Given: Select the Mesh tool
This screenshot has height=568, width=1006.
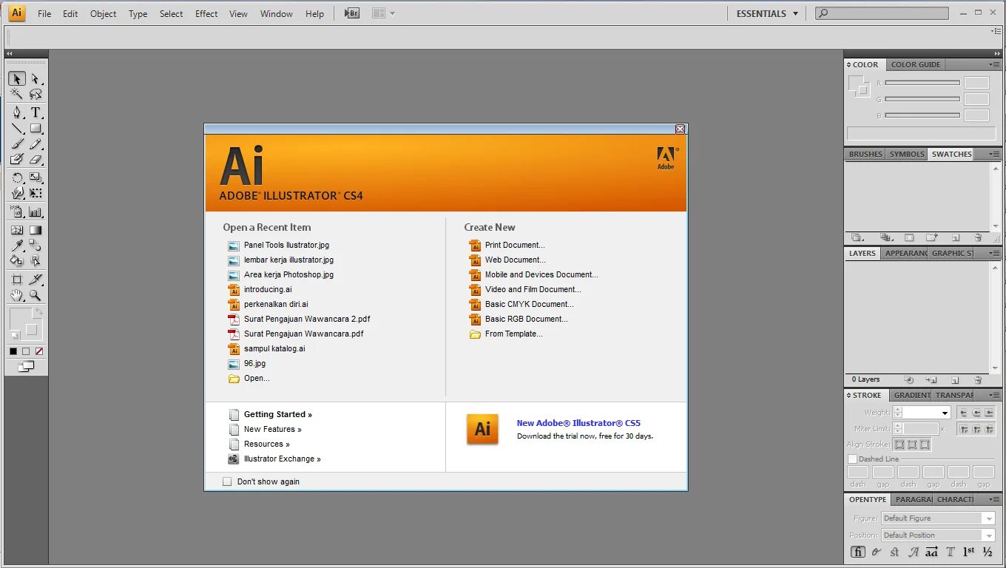Looking at the screenshot, I should pyautogui.click(x=17, y=230).
